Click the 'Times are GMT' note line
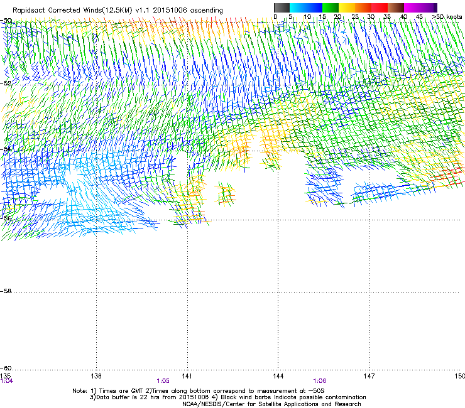Image resolution: width=465 pixels, height=408 pixels. [x=199, y=391]
